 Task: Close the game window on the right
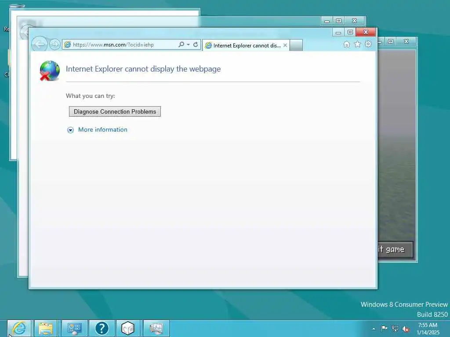pos(406,41)
